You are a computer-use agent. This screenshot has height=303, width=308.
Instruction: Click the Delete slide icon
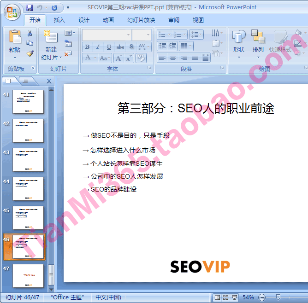68,53
